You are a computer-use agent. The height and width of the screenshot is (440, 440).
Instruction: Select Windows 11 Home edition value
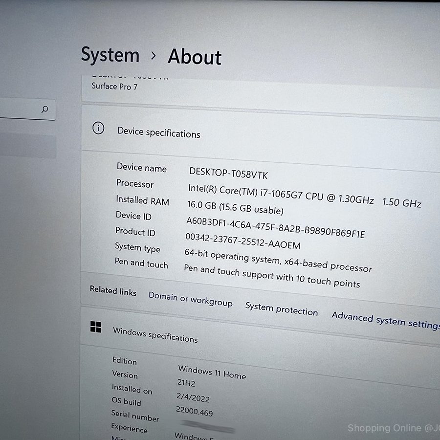(x=212, y=372)
